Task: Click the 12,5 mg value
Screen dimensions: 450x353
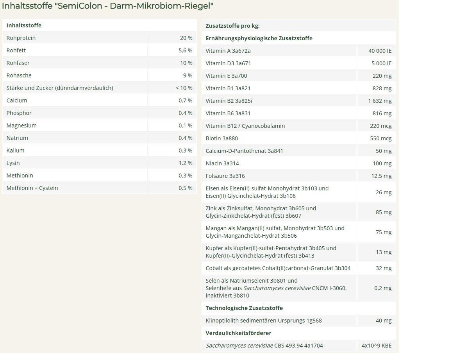Action: 381,176
